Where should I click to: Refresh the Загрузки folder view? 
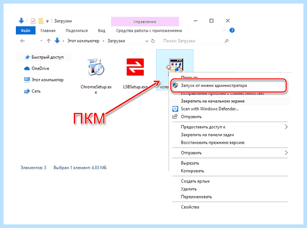(x=153, y=41)
